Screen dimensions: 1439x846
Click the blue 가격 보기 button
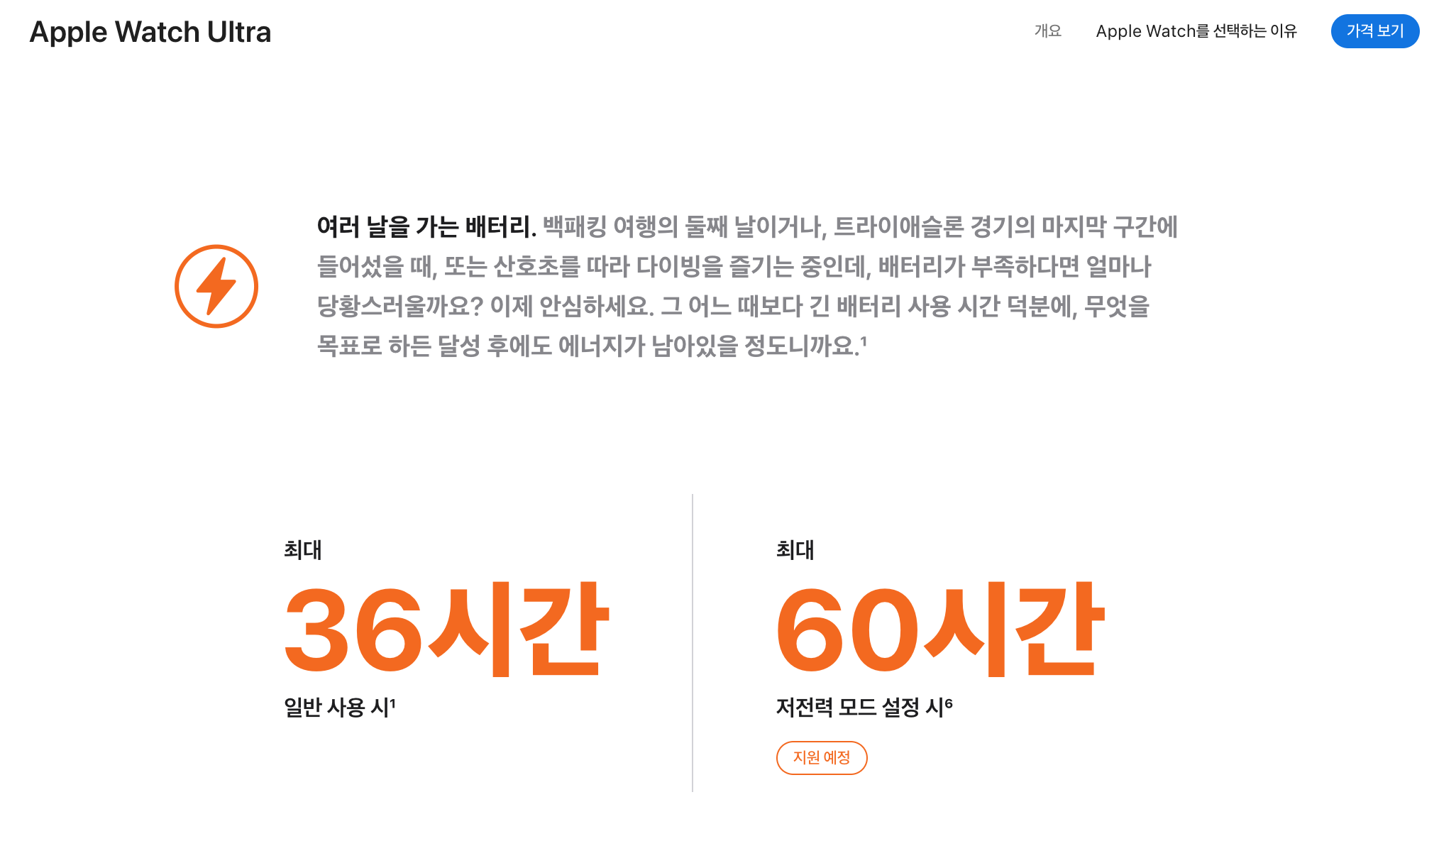point(1374,31)
